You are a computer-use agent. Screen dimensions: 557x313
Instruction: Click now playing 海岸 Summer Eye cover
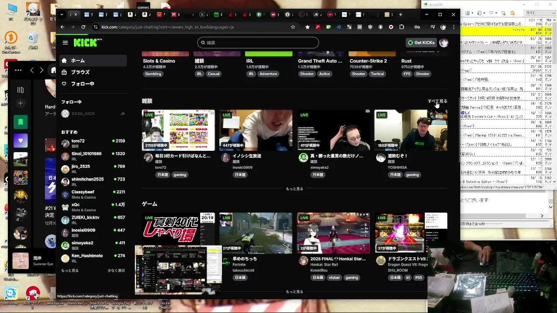(20, 261)
